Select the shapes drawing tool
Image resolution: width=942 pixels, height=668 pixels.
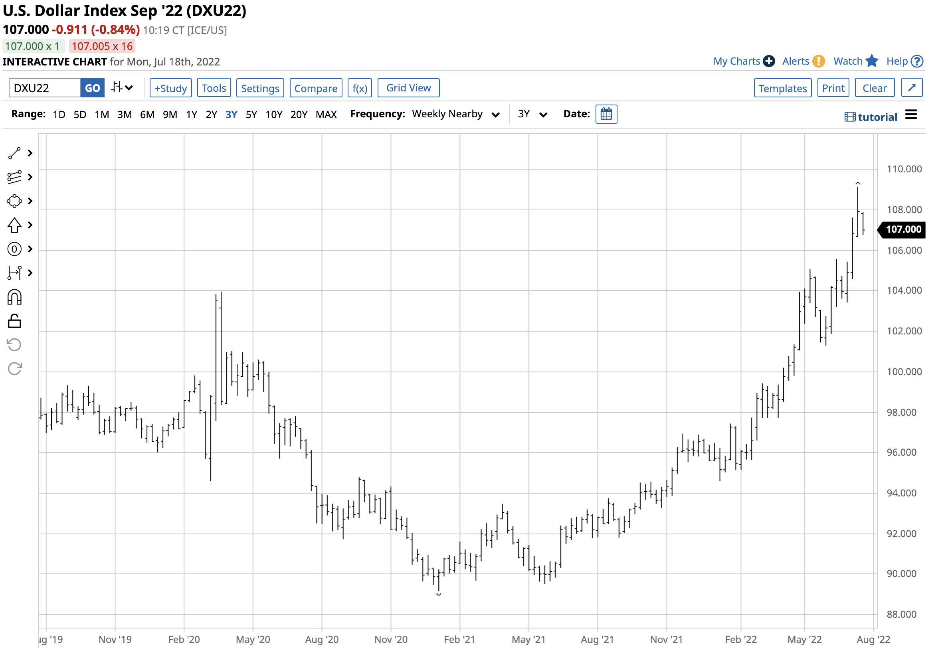14,202
